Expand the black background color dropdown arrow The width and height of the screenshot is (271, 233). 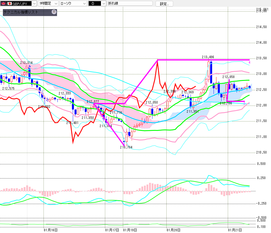point(103,4)
